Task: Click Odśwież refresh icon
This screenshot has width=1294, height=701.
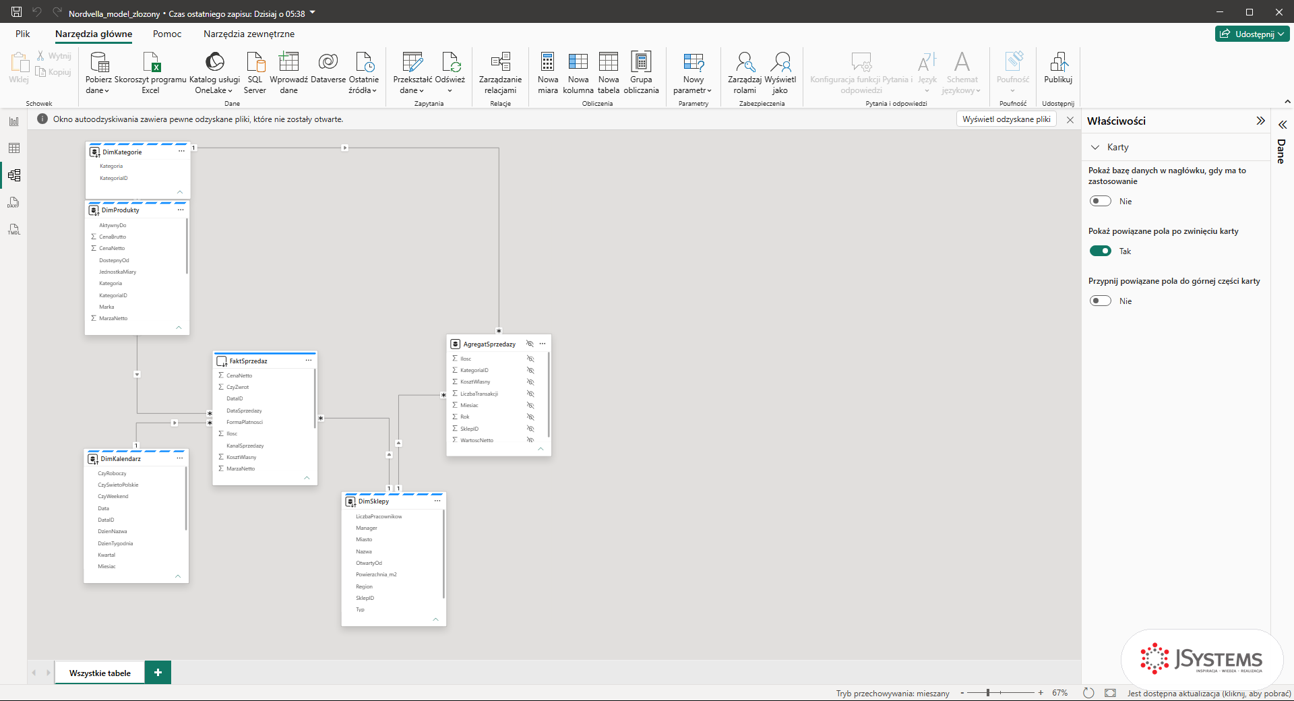Action: tap(450, 62)
